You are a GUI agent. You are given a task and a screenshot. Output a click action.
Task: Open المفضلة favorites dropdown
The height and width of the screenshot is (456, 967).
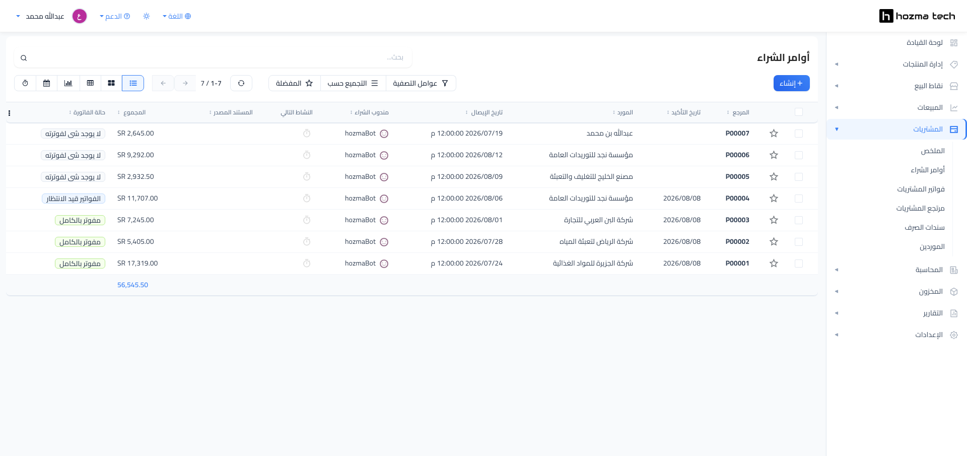295,83
